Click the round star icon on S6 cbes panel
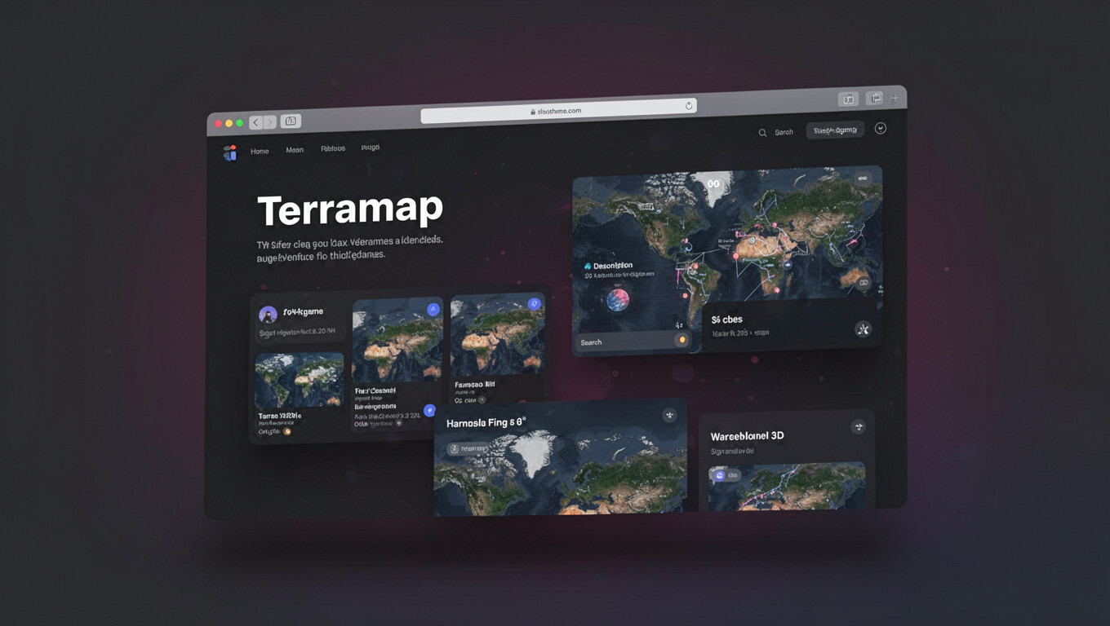 (x=863, y=329)
